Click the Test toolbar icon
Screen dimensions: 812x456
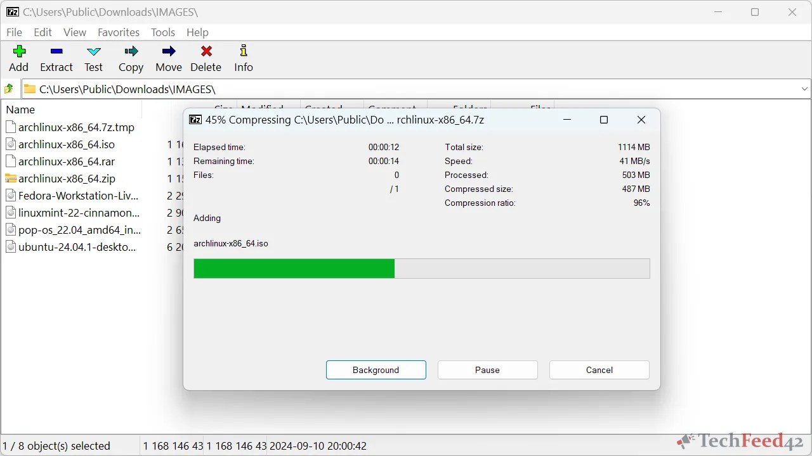(x=93, y=51)
